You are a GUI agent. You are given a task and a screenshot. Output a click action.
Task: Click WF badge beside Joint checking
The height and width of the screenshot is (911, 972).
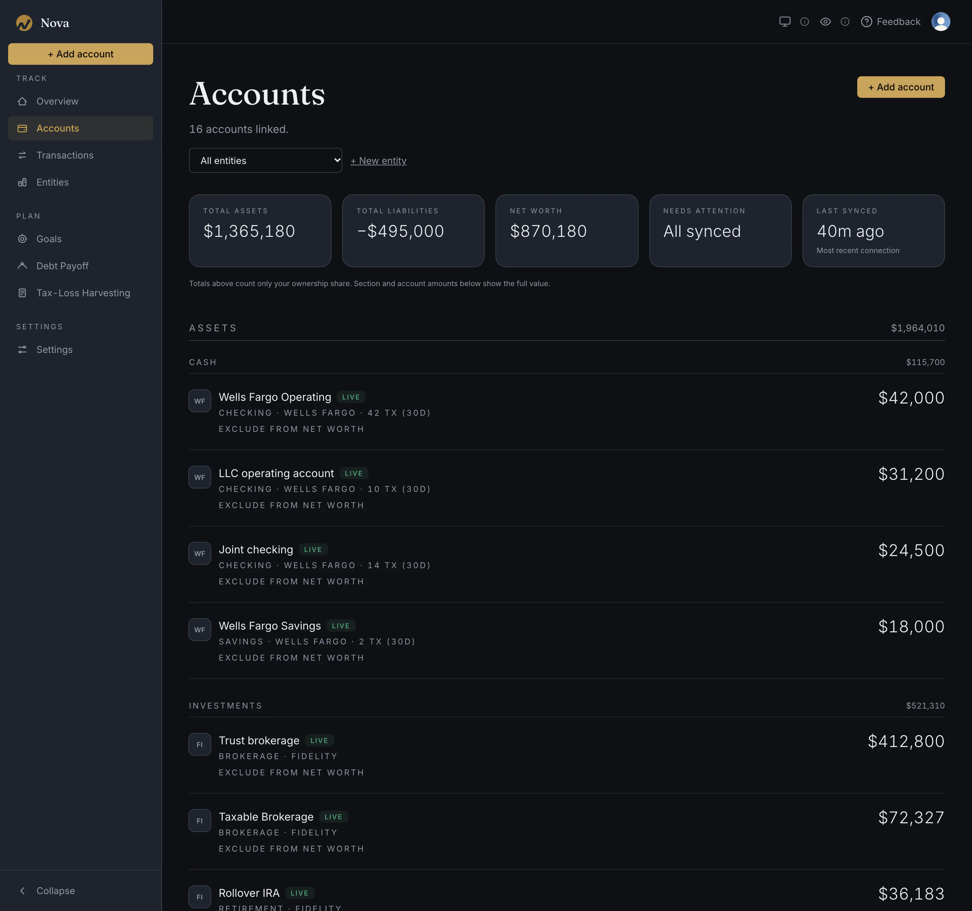[200, 553]
